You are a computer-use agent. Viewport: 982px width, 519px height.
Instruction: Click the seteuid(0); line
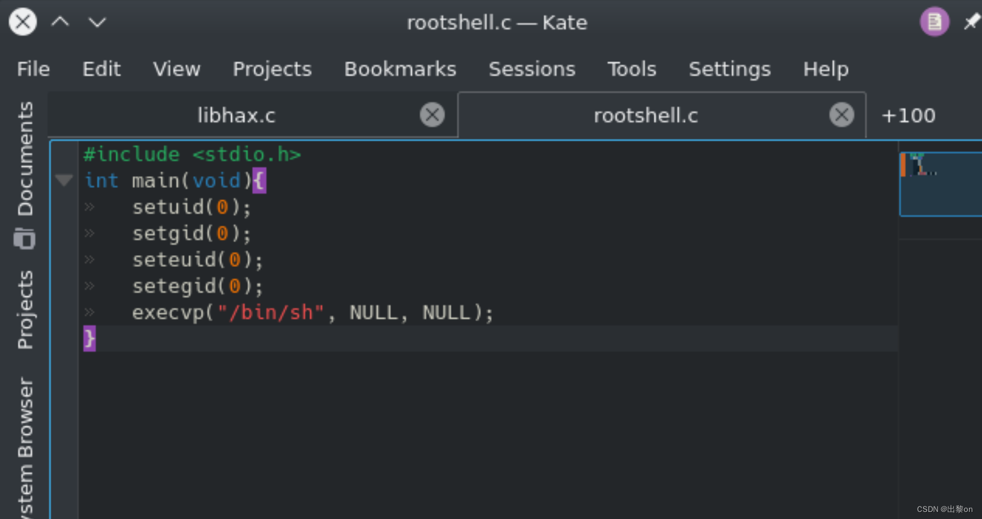point(198,260)
